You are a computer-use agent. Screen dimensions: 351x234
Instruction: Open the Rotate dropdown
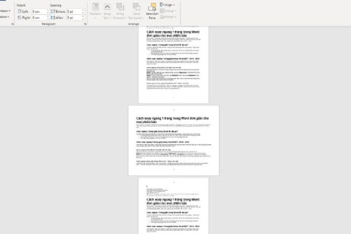tap(168, 17)
